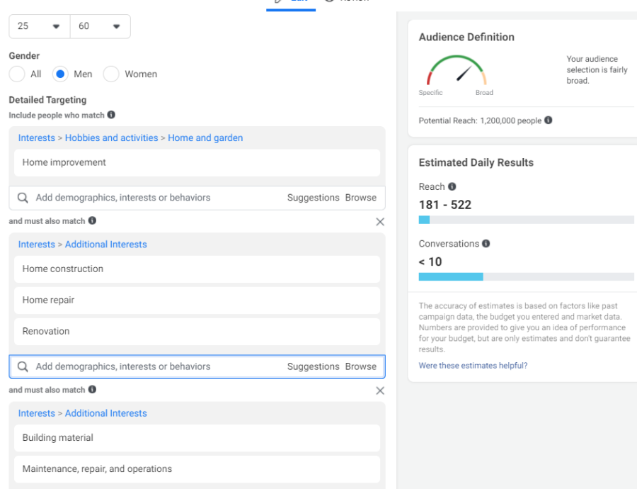Select the Men gender radio button
Viewport: 637px width, 489px height.
(61, 74)
